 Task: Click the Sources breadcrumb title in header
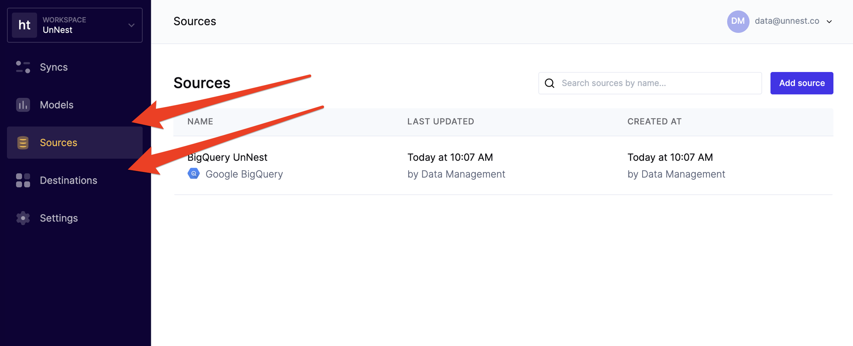[195, 21]
